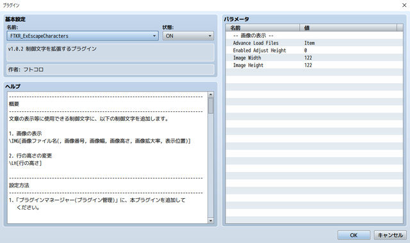
Task: Click the 設定方法 heading in help text
Action: pos(19,185)
